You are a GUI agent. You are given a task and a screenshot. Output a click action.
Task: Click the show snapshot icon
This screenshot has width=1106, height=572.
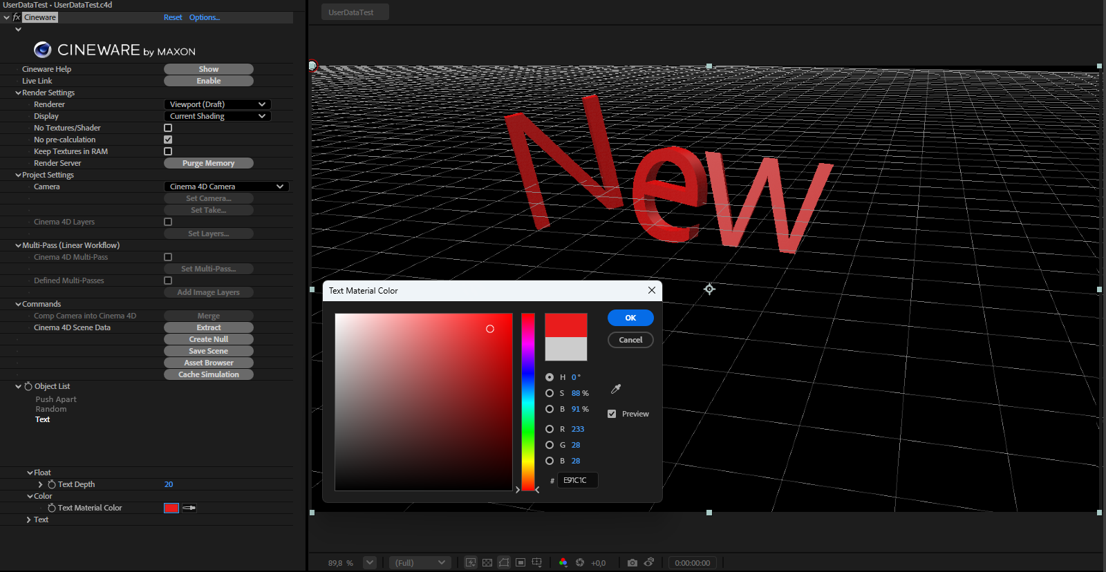click(649, 562)
